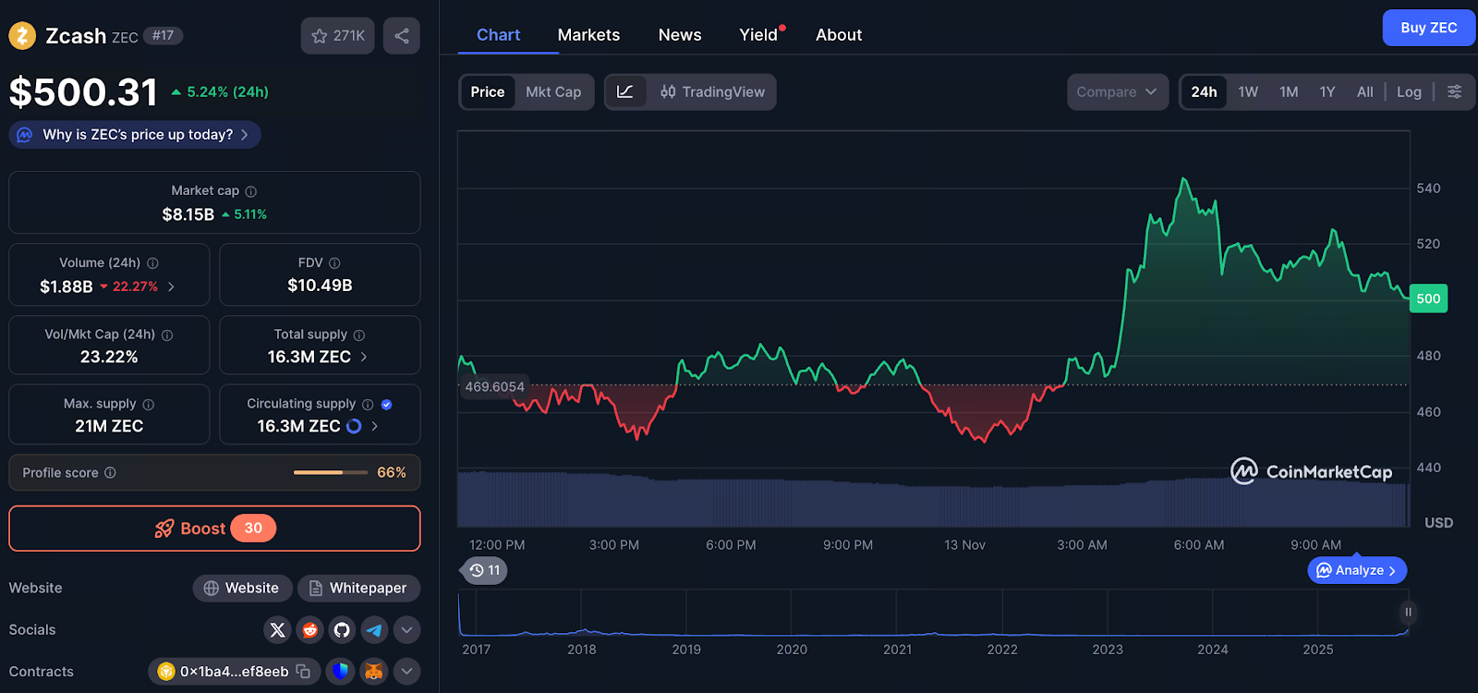
Task: Open the Zcash Reddit social link
Action: click(309, 630)
